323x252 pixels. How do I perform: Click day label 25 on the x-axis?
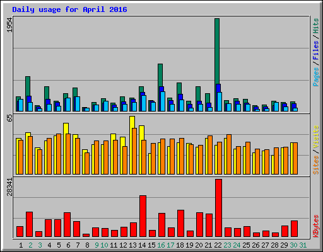coord(246,245)
